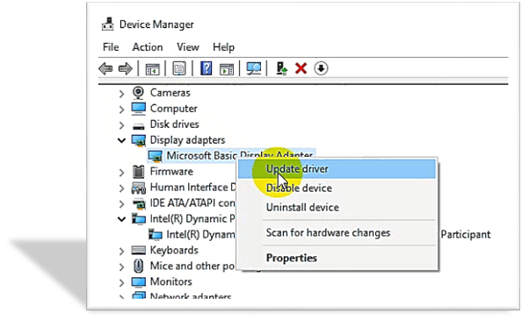This screenshot has height=320, width=522.
Task: Select the Human Interface Devices icon
Action: click(139, 188)
